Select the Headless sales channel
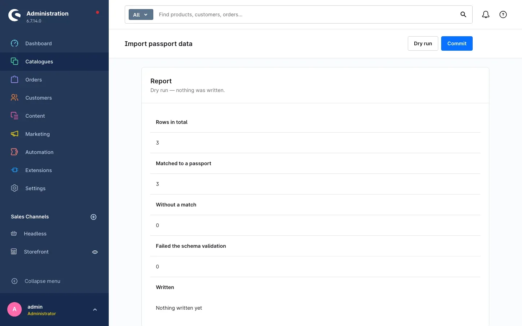 point(35,234)
